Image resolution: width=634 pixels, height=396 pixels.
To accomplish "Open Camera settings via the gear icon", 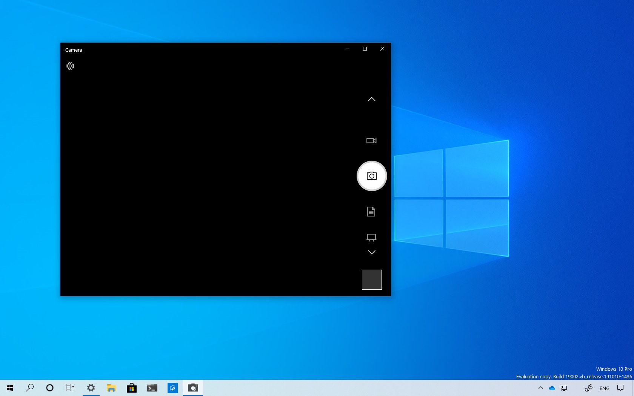I will (x=70, y=66).
